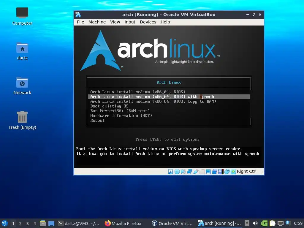Select first Arch Linux install medium BIOS entry
The height and width of the screenshot is (228, 304).
(x=169, y=92)
